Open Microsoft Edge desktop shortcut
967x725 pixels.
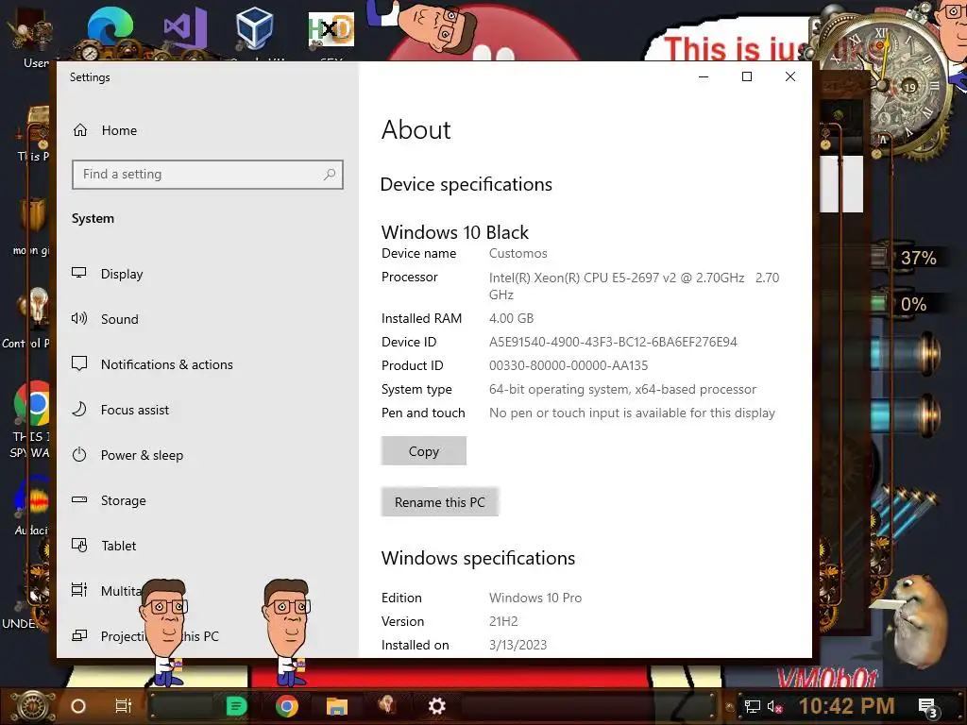[x=110, y=29]
